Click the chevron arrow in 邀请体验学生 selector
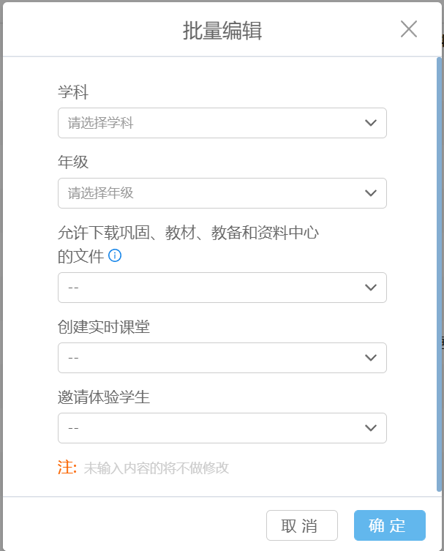Viewport: 444px width, 551px height. coord(371,428)
